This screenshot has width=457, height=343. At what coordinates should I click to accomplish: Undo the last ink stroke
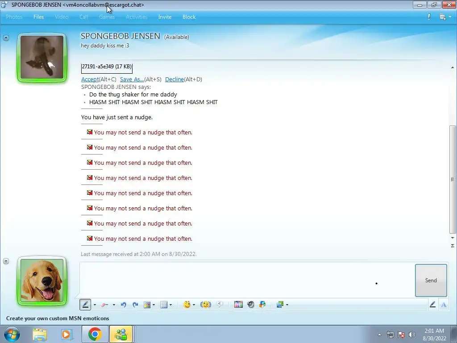(x=123, y=305)
